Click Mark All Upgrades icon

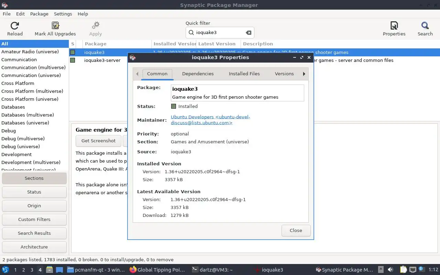(x=55, y=25)
